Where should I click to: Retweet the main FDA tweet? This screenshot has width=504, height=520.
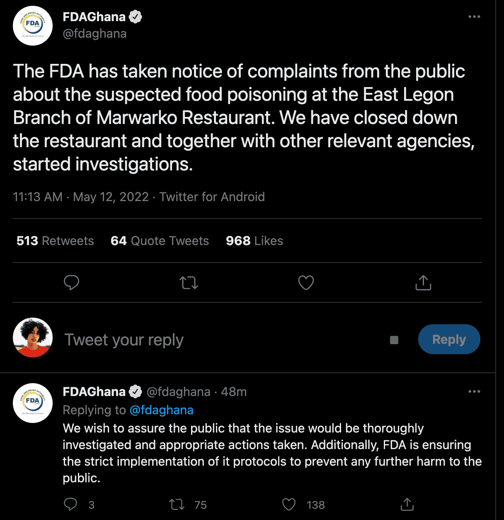pyautogui.click(x=189, y=283)
